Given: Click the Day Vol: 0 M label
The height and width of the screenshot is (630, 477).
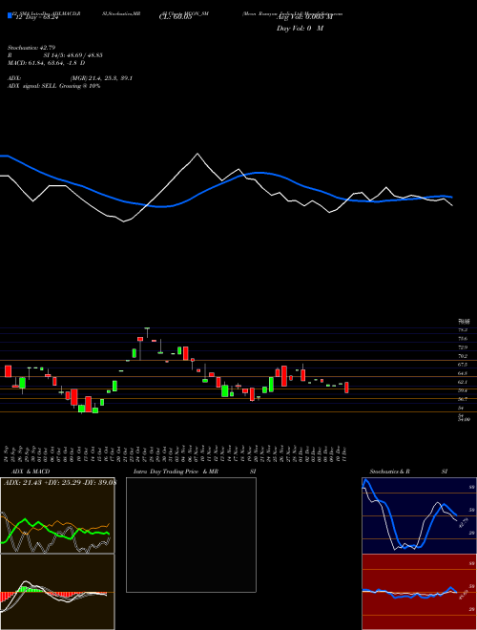Looking at the screenshot, I should pos(300,29).
